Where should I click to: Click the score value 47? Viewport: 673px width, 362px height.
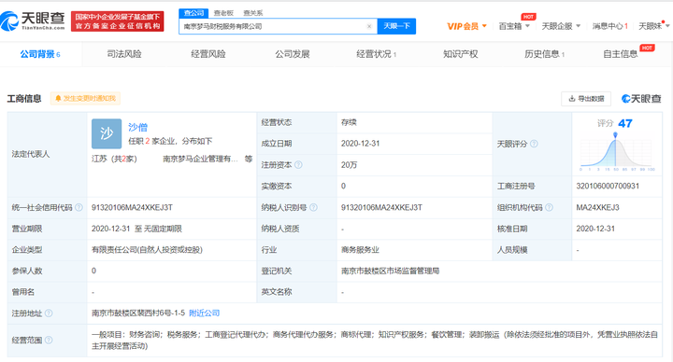[x=625, y=124]
